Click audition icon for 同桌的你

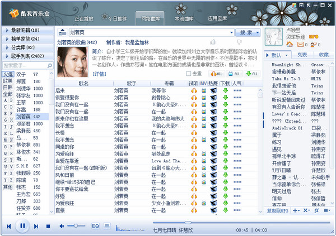pyautogui.click(x=194, y=147)
